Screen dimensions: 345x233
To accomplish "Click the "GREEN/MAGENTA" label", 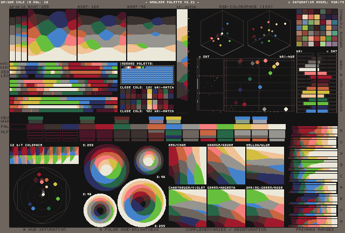I will 222,188.
